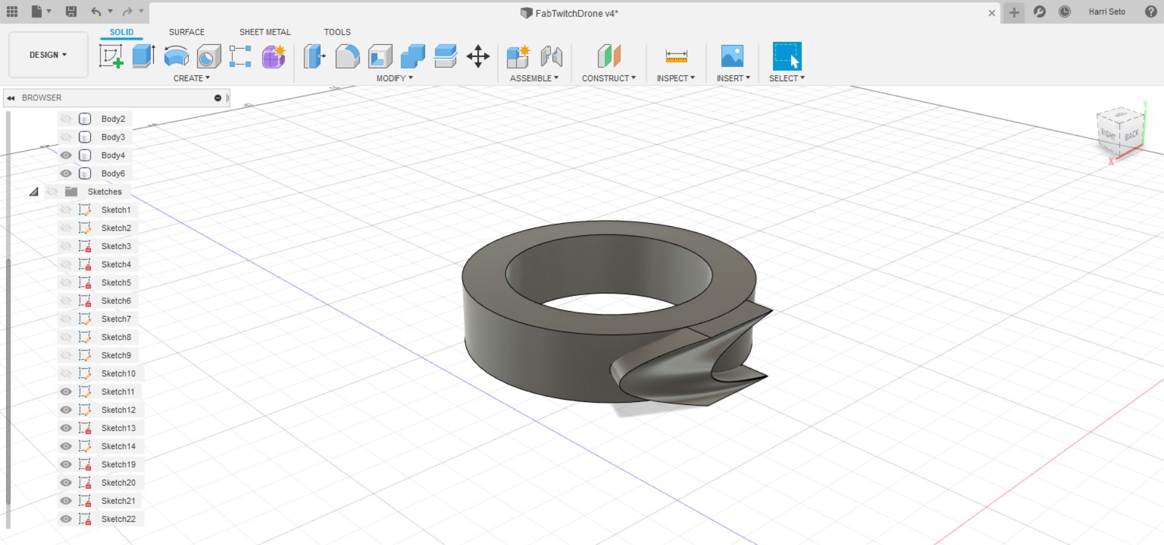Click the BROWSER panel options dot
The height and width of the screenshot is (545, 1164).
(218, 98)
